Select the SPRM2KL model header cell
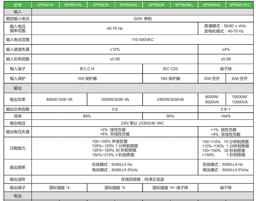This screenshot has width=256, height=201. point(128,5)
